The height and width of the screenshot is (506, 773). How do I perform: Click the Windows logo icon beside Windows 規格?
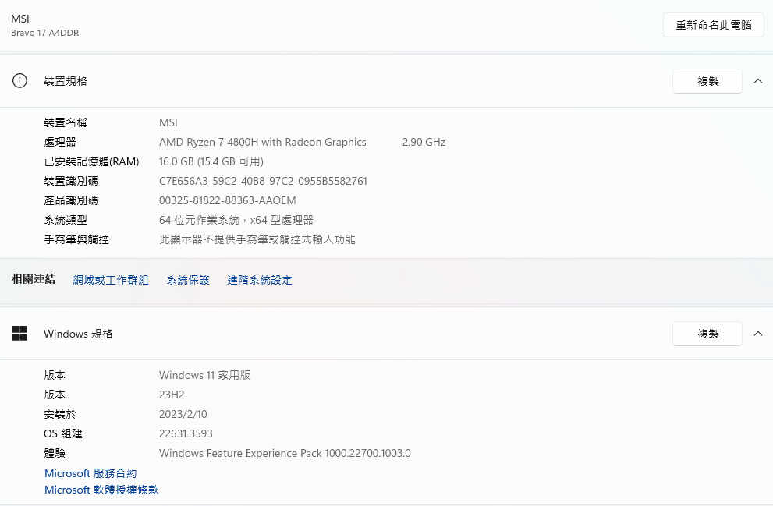(20, 334)
